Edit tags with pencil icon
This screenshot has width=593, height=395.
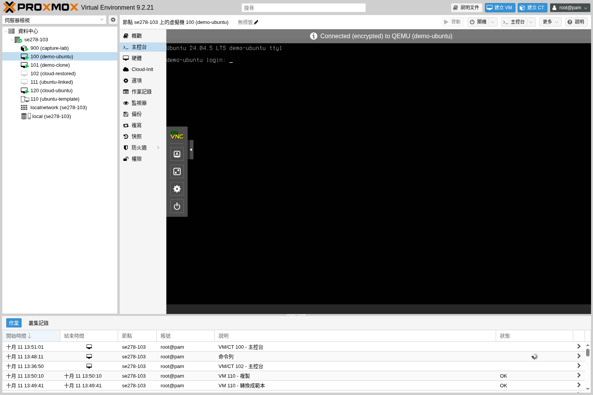pyautogui.click(x=256, y=22)
